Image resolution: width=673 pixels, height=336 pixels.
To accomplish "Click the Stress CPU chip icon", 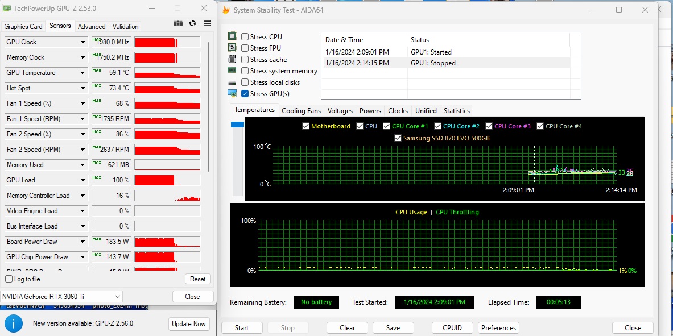I will [x=232, y=36].
